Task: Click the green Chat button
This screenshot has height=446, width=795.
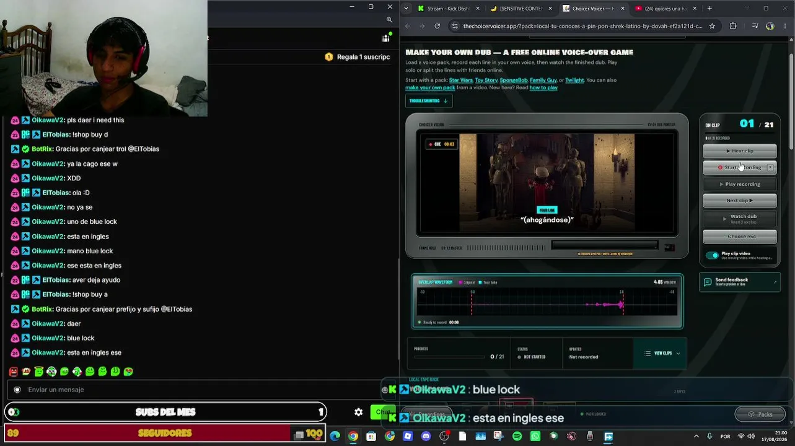Action: 384,412
